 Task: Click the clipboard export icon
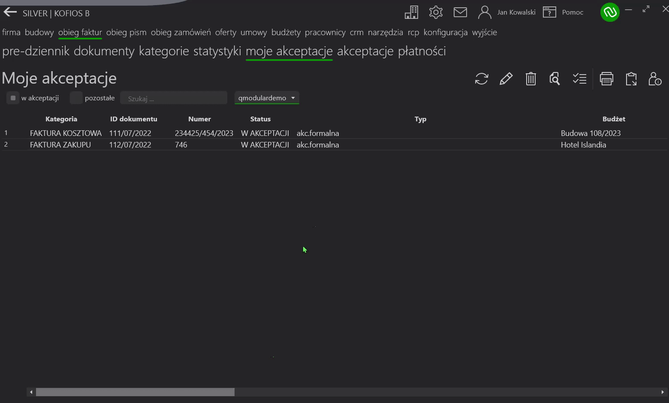(631, 79)
